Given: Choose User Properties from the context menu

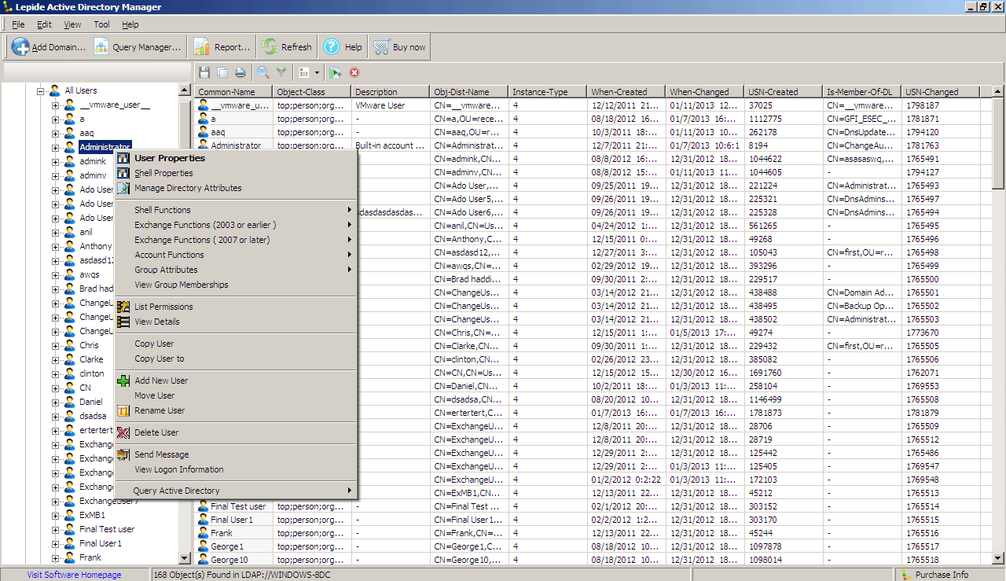Looking at the screenshot, I should (x=235, y=158).
